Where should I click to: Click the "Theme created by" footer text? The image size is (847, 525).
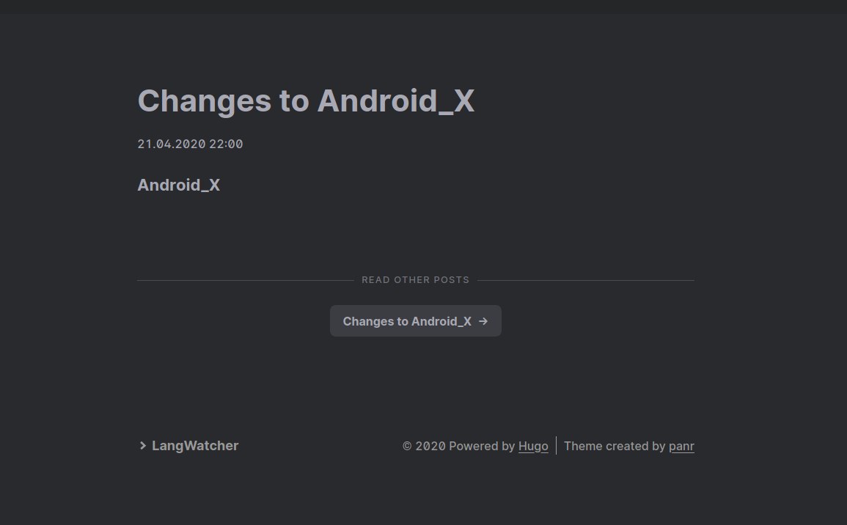[615, 446]
